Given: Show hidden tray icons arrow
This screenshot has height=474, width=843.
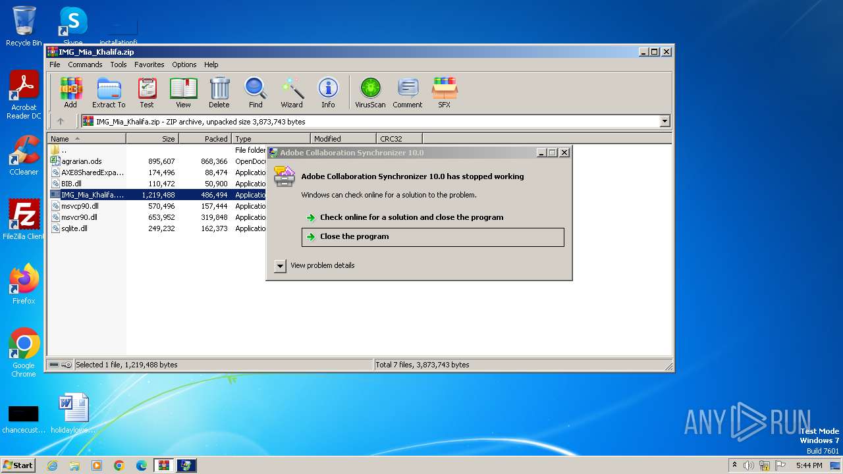Looking at the screenshot, I should click(734, 465).
